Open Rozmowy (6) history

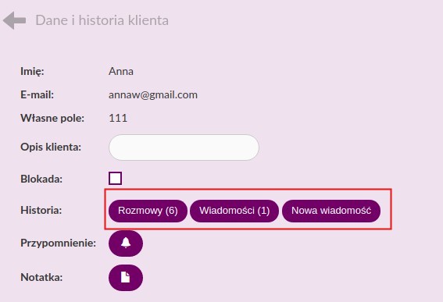(x=148, y=211)
